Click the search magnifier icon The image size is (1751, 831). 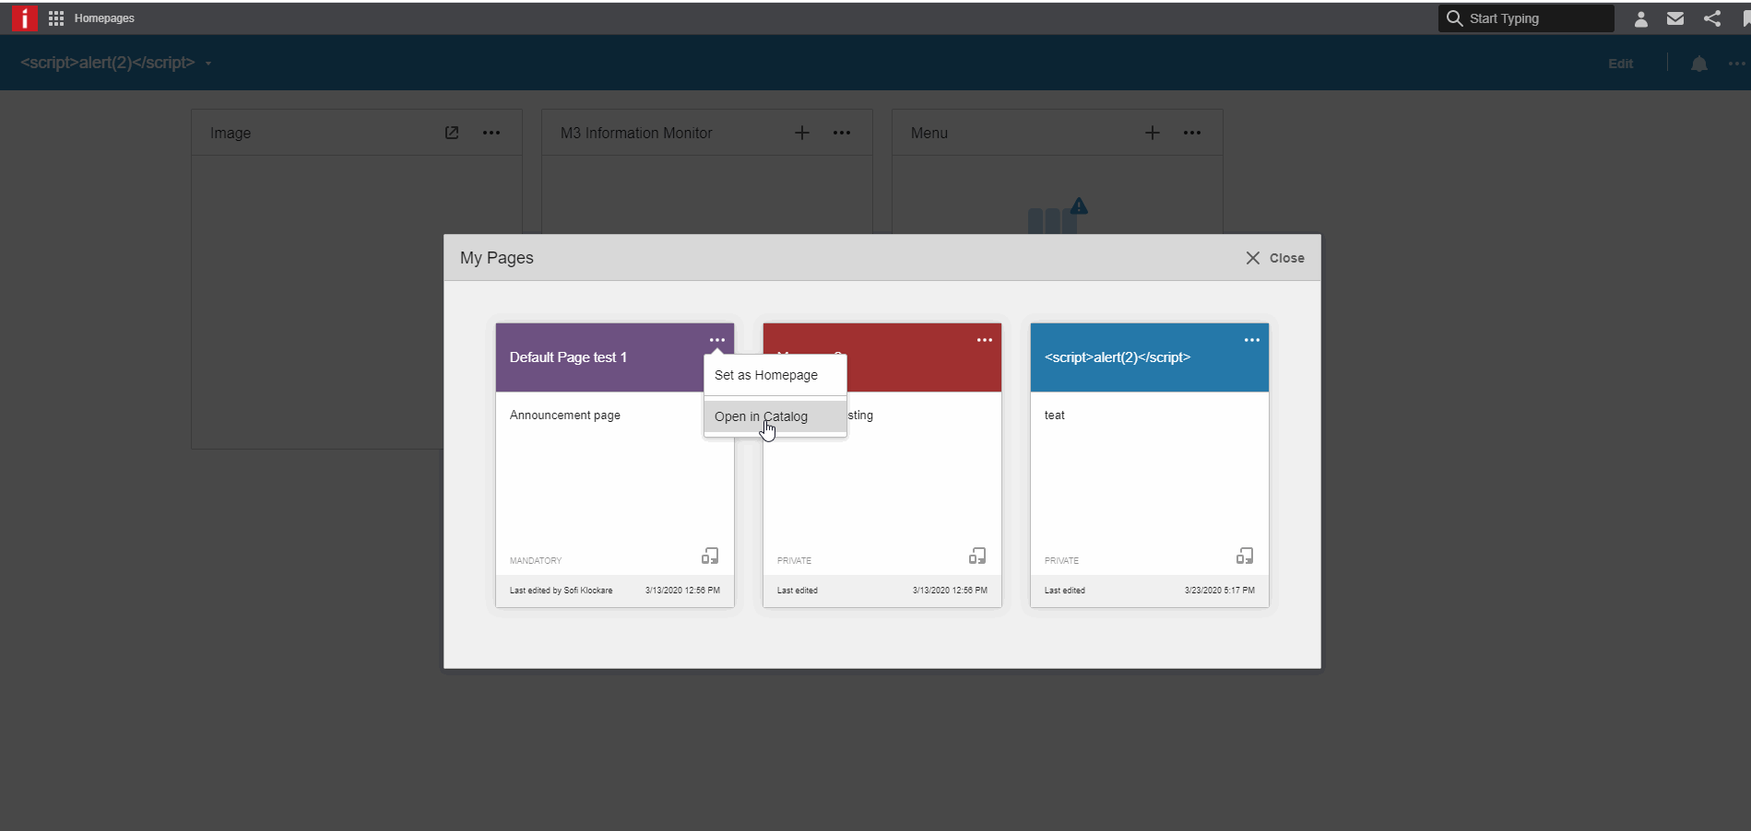click(x=1454, y=18)
